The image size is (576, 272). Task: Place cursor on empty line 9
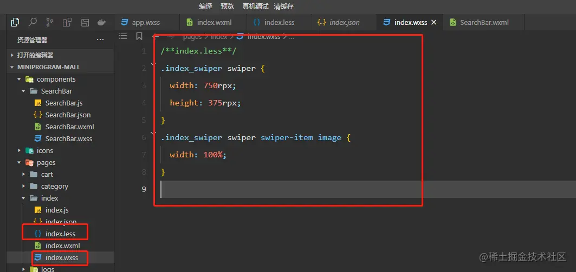367,189
